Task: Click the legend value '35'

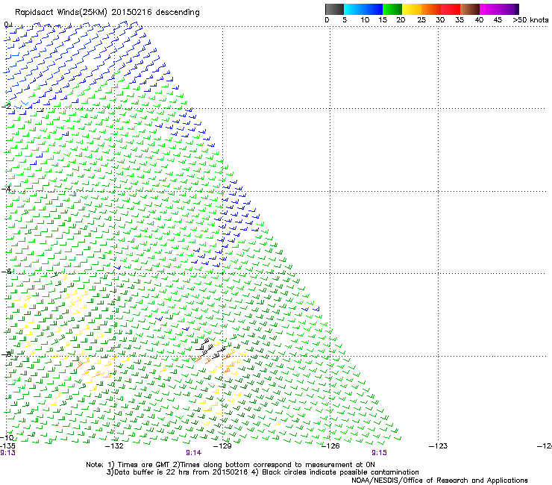Action: click(x=460, y=20)
